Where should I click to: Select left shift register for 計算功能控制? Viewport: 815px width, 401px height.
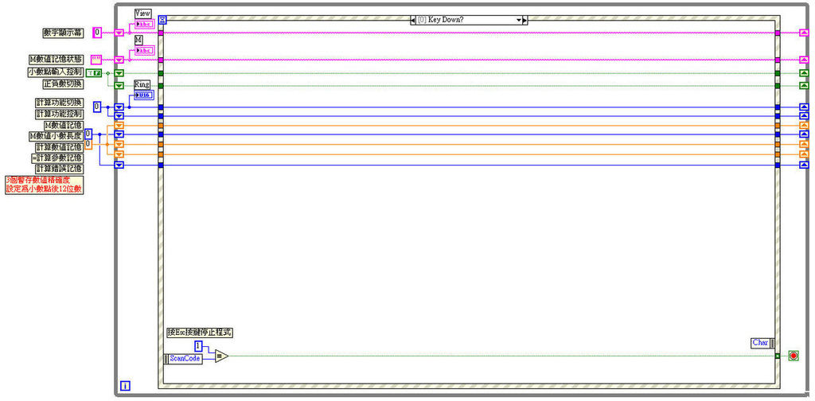pos(119,116)
